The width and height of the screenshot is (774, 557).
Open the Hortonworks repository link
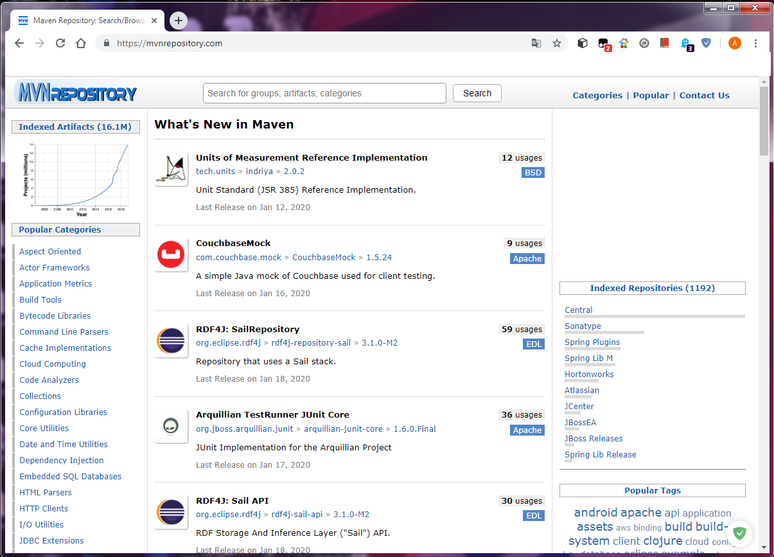coord(590,374)
